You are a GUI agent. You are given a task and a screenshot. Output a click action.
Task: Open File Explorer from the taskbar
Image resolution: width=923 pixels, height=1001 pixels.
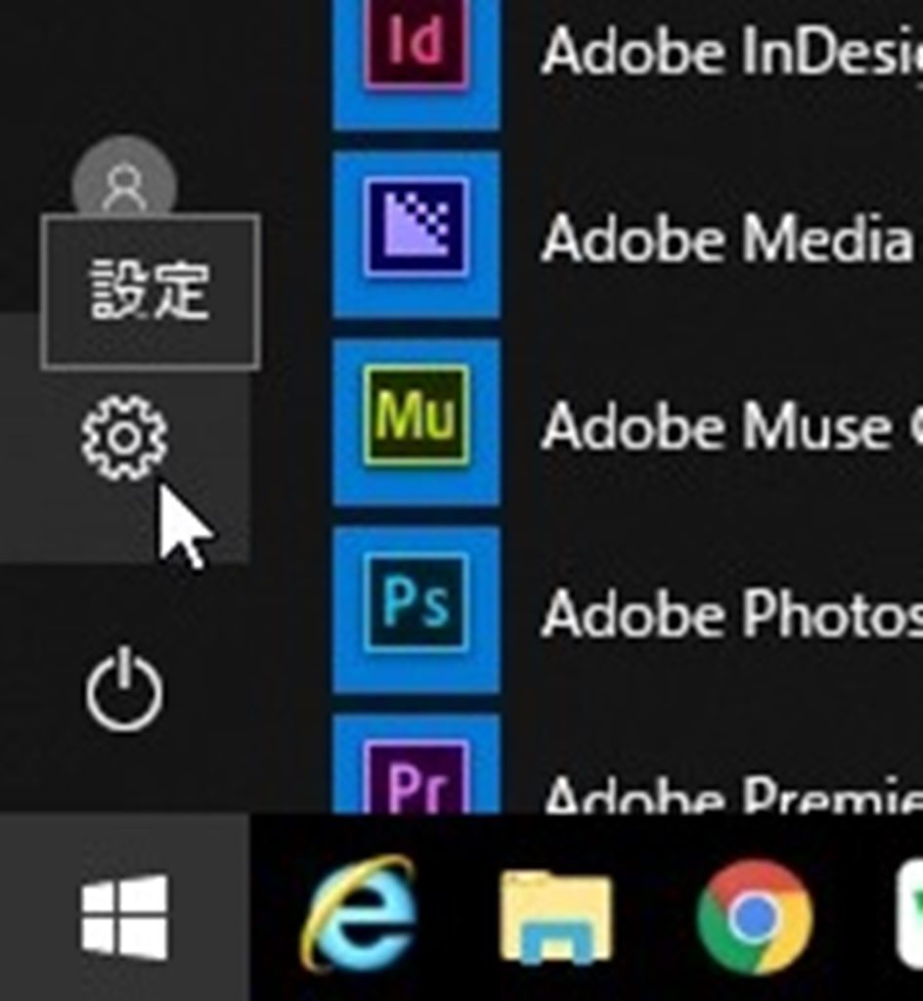coord(555,917)
